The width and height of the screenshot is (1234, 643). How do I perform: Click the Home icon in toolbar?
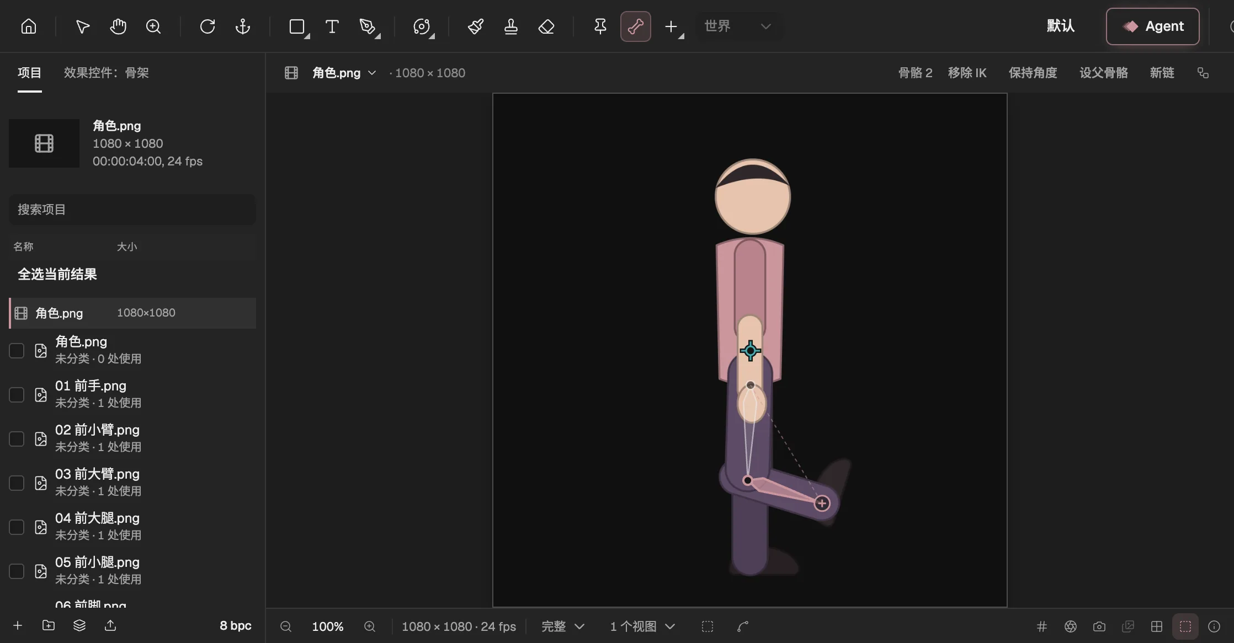[x=29, y=26]
